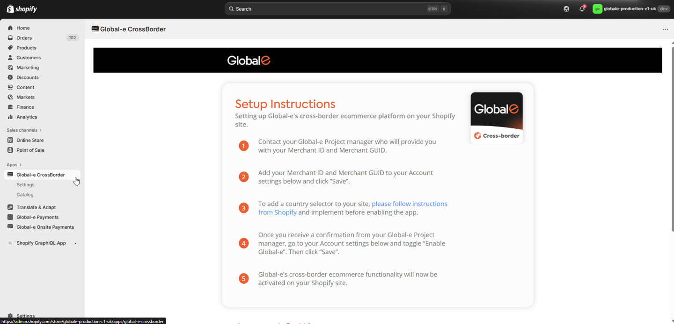Open the Catalog subpage under Global-e CrossBorder

pos(25,195)
